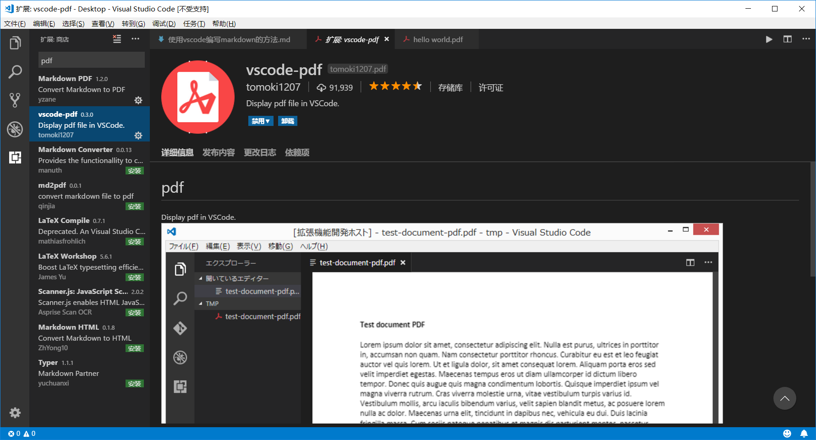Screen dimensions: 816x440
Task: Switch to the markdown .md file tab
Action: tap(228, 39)
